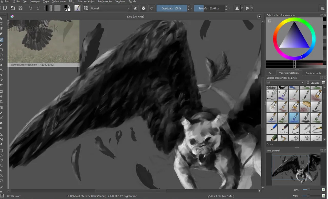328x199 pixels.
Task: Open the Archivo menu
Action: pyautogui.click(x=5, y=2)
